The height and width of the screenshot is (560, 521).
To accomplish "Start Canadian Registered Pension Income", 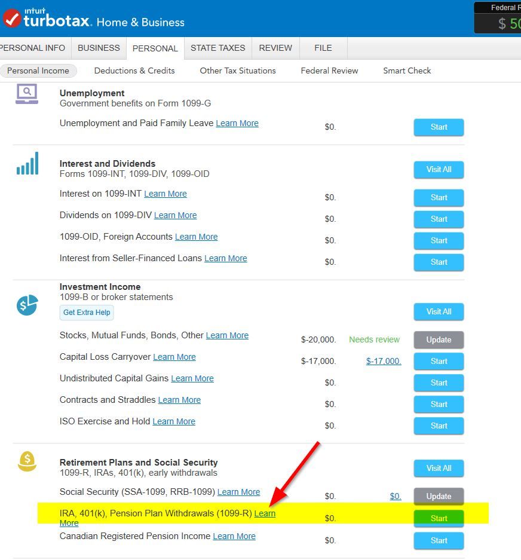I will click(439, 540).
